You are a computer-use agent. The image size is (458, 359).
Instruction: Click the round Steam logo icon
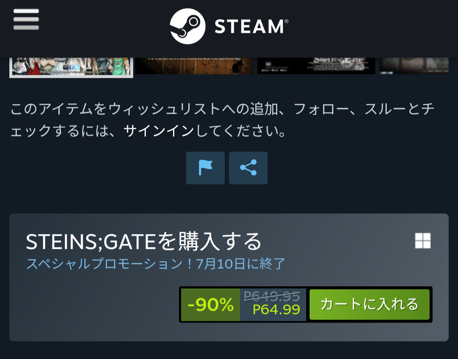[x=187, y=26]
